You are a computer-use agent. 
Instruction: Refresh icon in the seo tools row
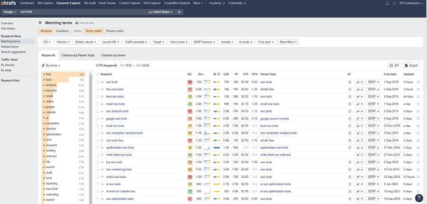pos(418,82)
